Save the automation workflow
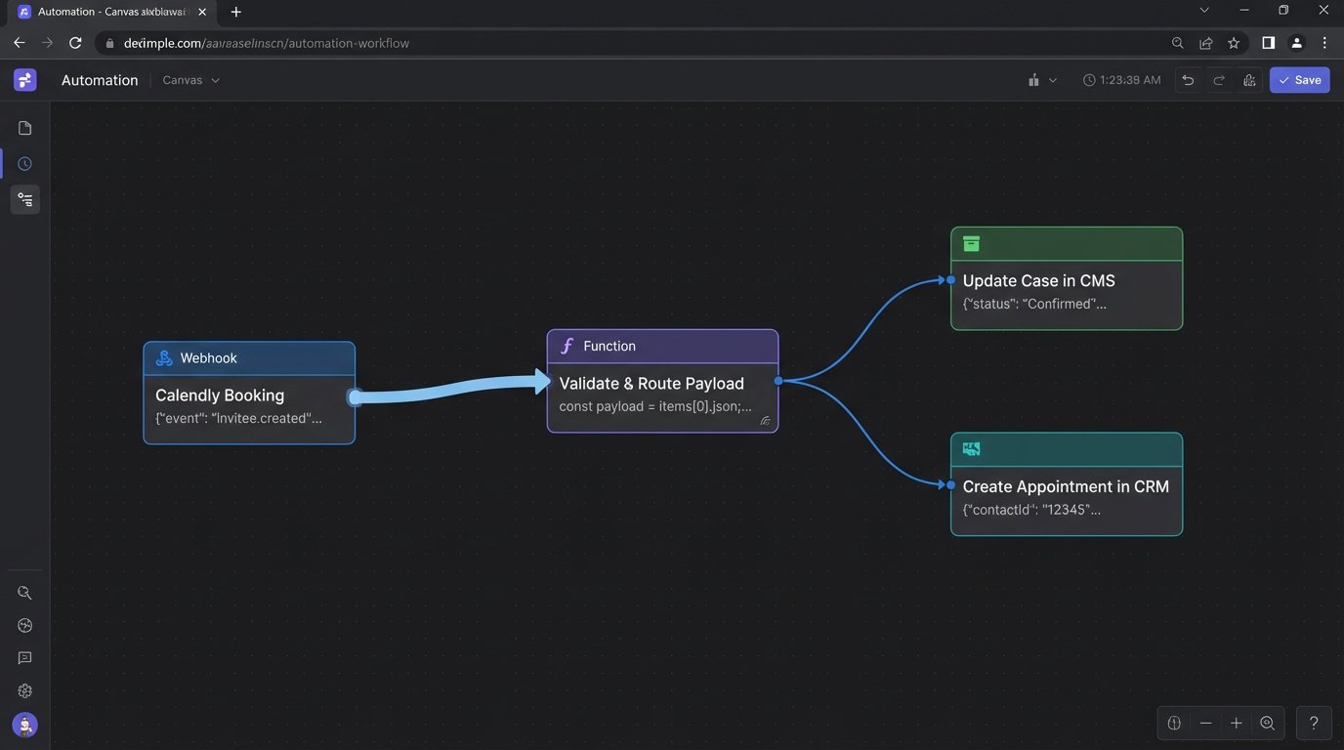Image resolution: width=1344 pixels, height=750 pixels. tap(1299, 80)
